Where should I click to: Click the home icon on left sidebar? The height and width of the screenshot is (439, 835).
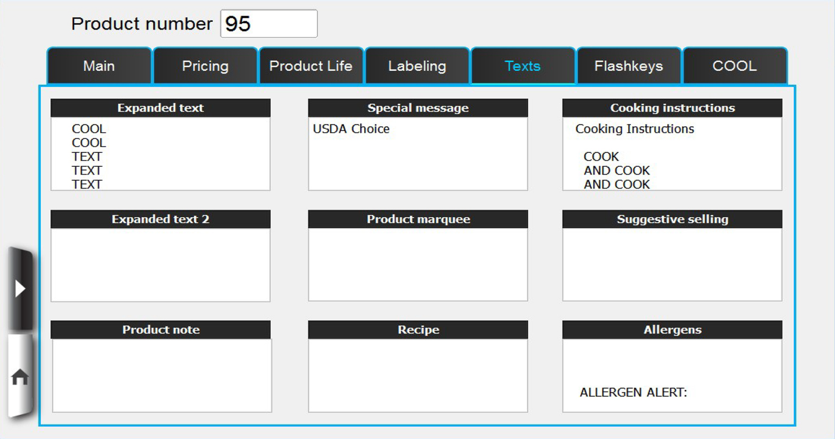pos(20,377)
